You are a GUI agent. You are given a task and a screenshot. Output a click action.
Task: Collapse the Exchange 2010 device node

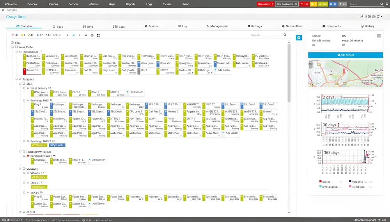click(24, 100)
